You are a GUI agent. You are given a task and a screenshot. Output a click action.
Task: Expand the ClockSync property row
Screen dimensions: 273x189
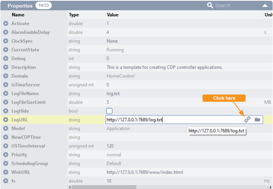pyautogui.click(x=6, y=41)
